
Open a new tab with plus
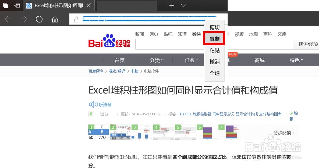click(x=172, y=5)
